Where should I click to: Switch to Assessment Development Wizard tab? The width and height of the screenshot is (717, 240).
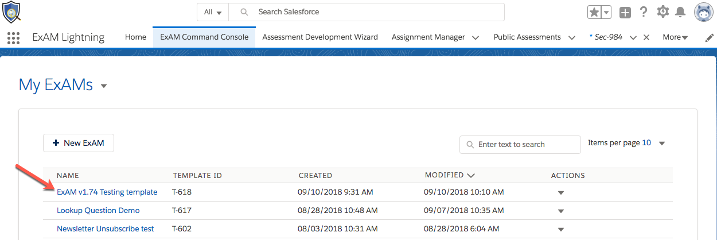tap(320, 37)
